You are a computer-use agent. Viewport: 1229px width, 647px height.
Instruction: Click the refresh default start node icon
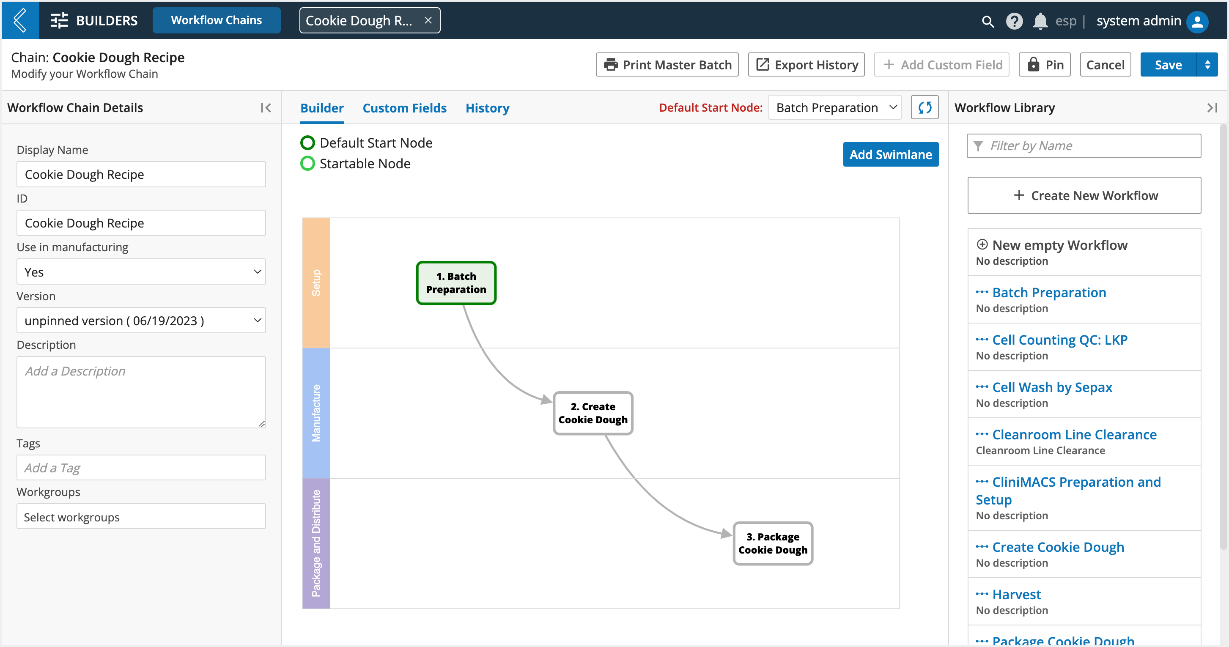pyautogui.click(x=924, y=107)
